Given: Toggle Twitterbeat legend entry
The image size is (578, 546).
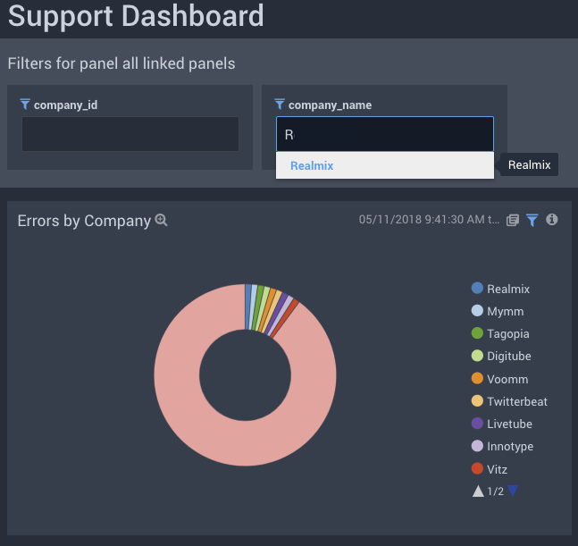Looking at the screenshot, I should pyautogui.click(x=509, y=401).
